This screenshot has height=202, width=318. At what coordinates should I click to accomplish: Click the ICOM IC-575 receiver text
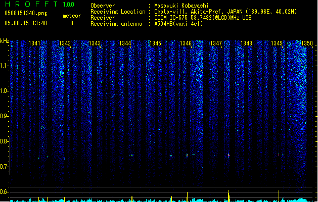pyautogui.click(x=203, y=18)
